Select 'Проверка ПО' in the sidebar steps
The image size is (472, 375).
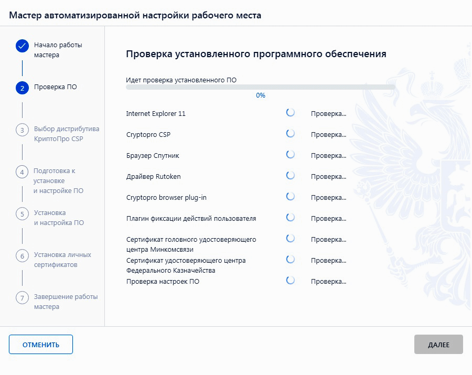tap(57, 88)
